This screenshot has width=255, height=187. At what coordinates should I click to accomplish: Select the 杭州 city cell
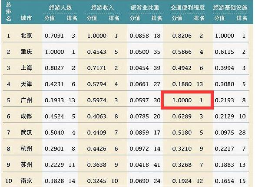coord(26,148)
